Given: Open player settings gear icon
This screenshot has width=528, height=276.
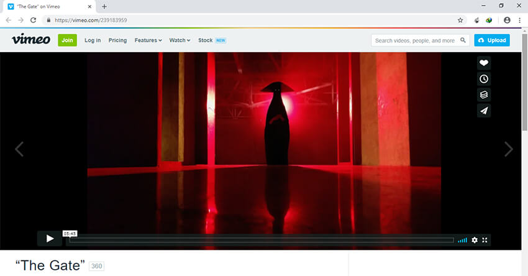Looking at the screenshot, I should tap(475, 240).
